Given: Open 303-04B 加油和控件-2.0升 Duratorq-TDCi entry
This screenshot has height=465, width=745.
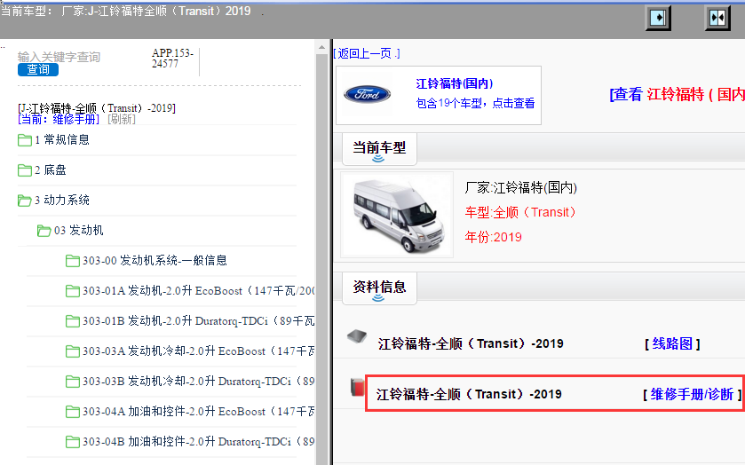Looking at the screenshot, I should (x=198, y=442).
